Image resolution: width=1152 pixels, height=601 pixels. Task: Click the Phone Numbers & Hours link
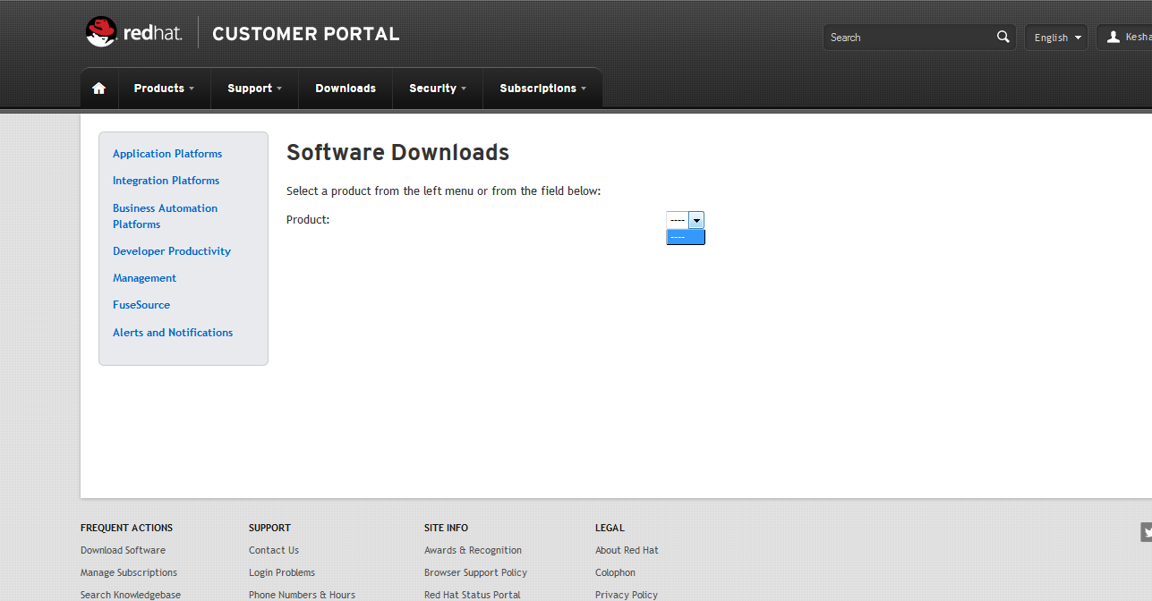tap(302, 595)
